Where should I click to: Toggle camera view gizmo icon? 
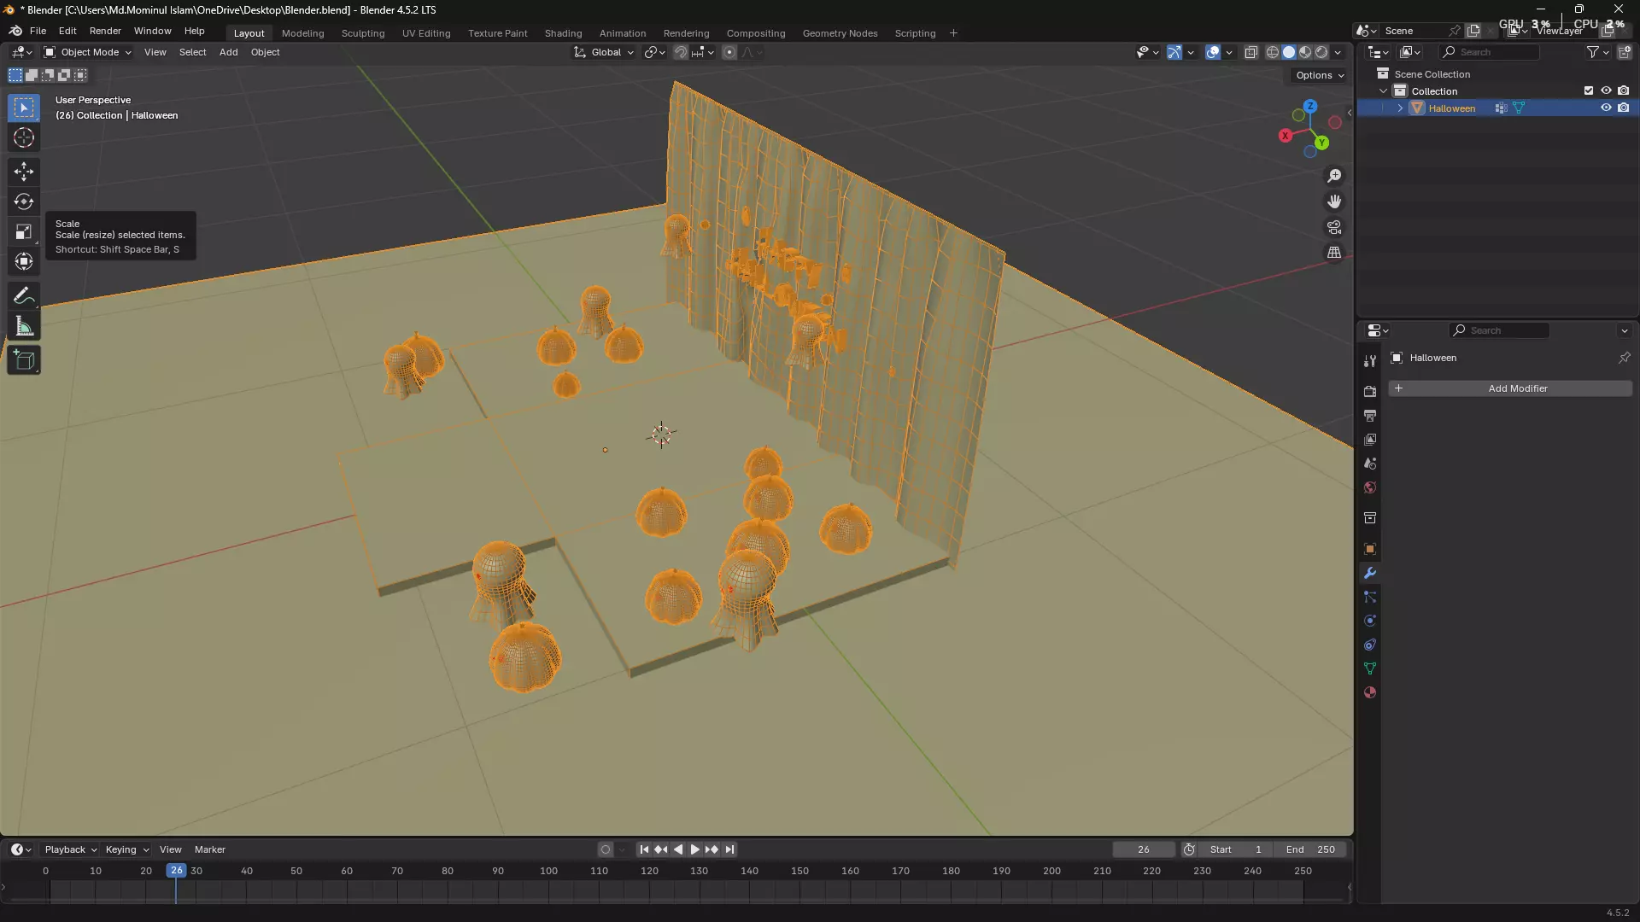tap(1334, 227)
